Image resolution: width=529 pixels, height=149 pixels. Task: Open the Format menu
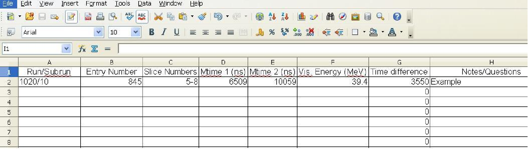pos(96,4)
